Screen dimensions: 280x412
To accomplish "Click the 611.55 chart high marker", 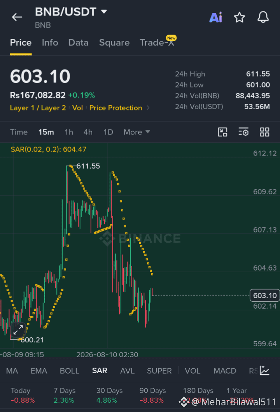I will tap(88, 166).
